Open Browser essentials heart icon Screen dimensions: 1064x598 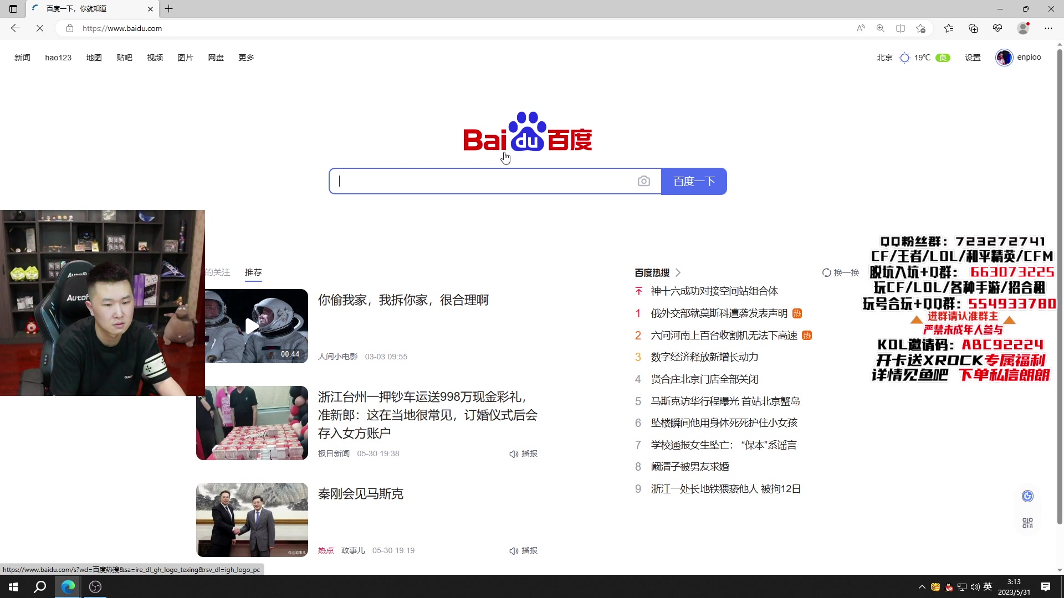[x=997, y=28]
